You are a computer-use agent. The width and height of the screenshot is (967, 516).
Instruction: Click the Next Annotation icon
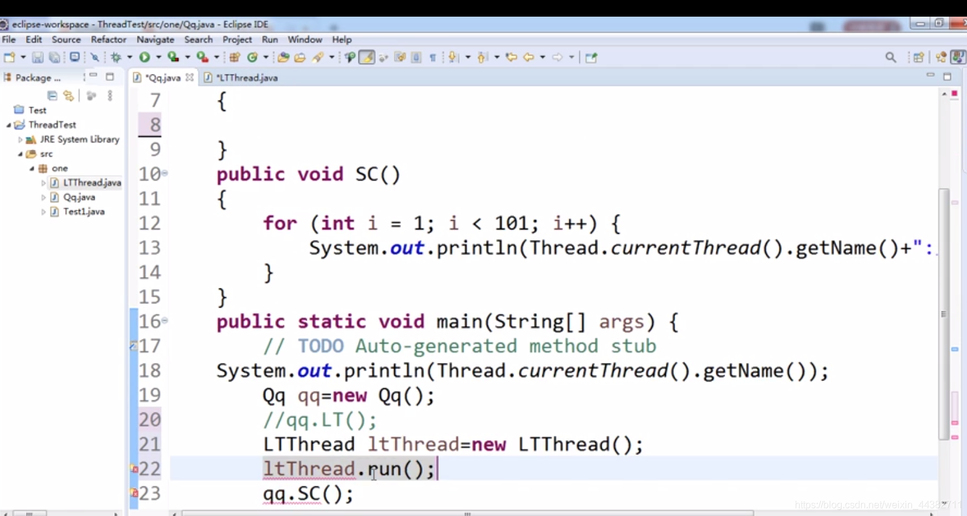[x=454, y=57]
